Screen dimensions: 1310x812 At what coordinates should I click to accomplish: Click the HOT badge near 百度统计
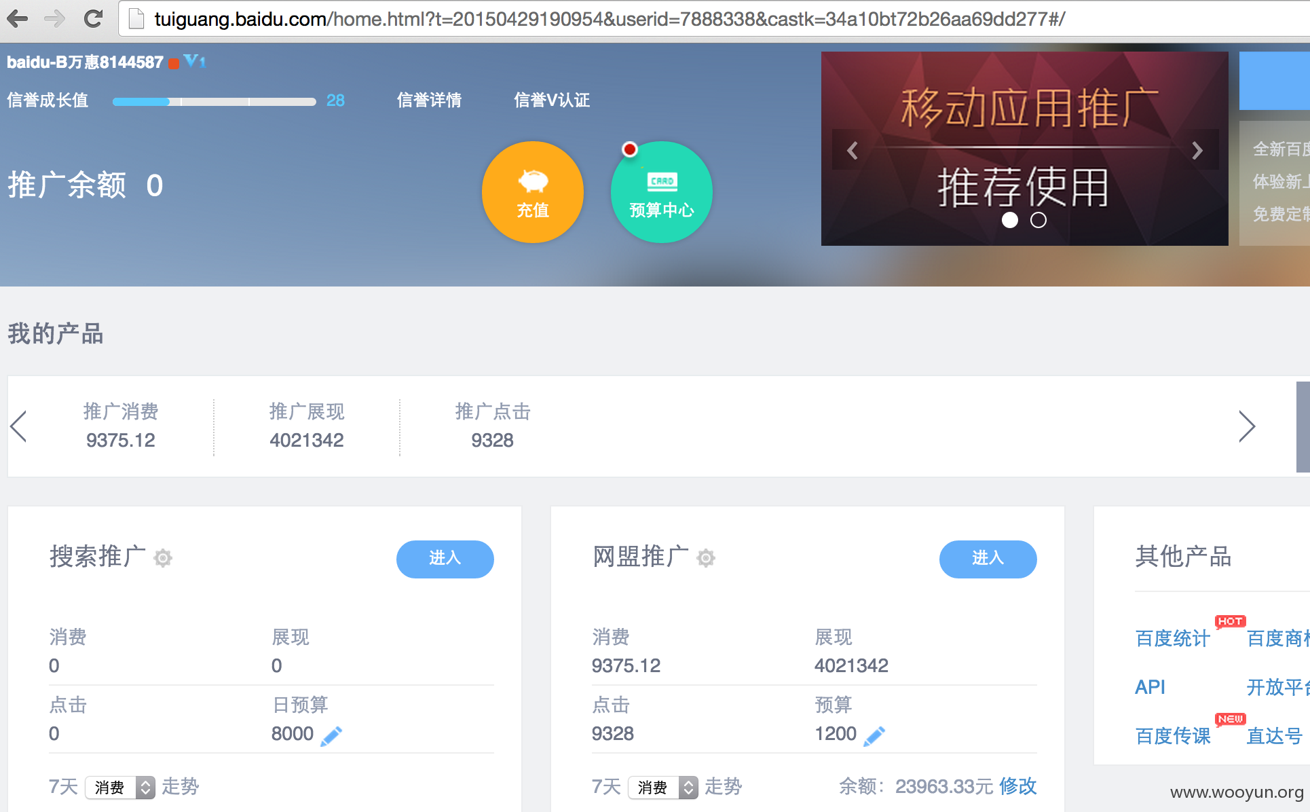click(x=1230, y=621)
